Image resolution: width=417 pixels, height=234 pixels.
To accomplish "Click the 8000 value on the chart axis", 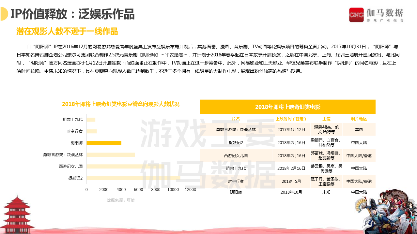I will (156, 190).
